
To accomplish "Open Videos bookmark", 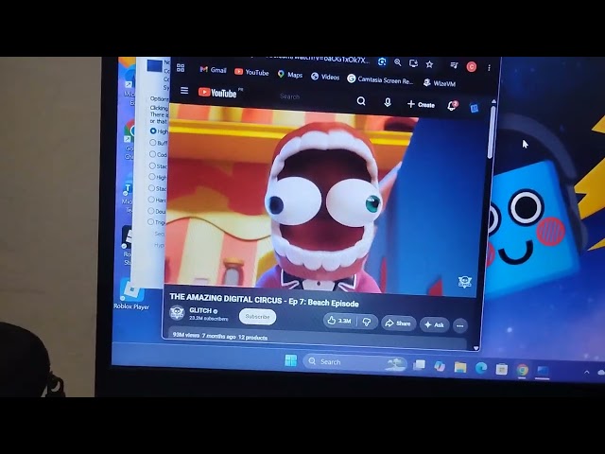I will tap(325, 77).
